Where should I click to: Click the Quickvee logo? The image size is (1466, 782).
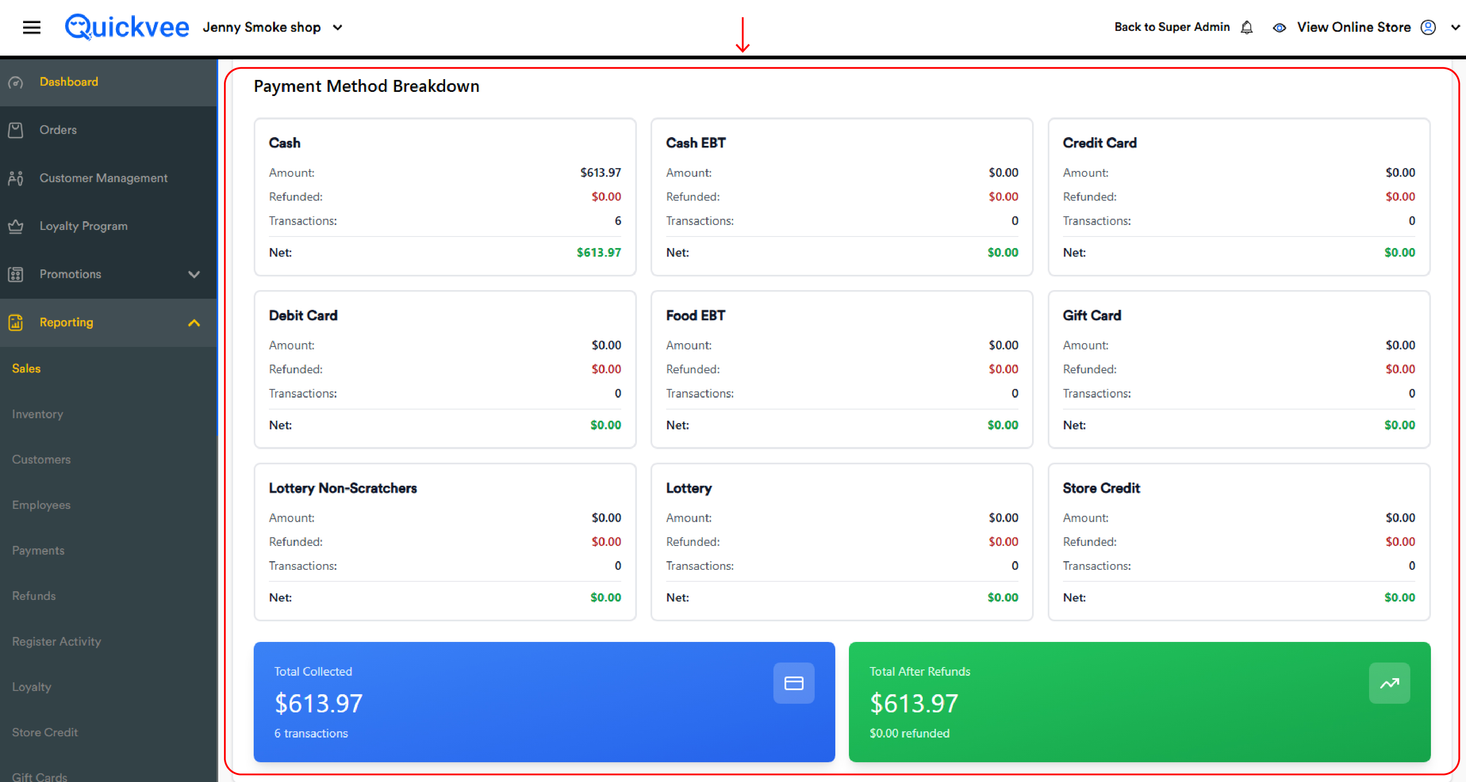(126, 27)
